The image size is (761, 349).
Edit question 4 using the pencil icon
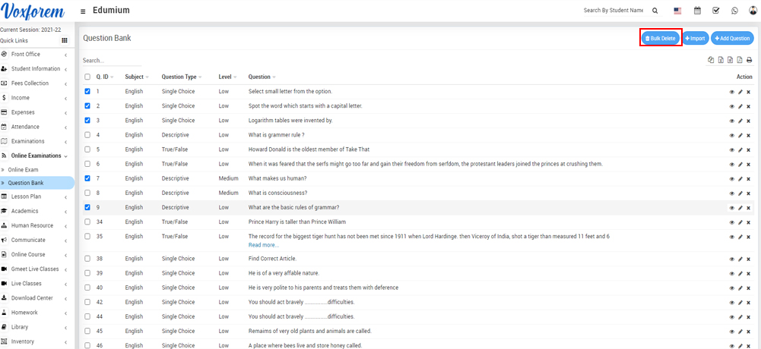[x=740, y=135]
